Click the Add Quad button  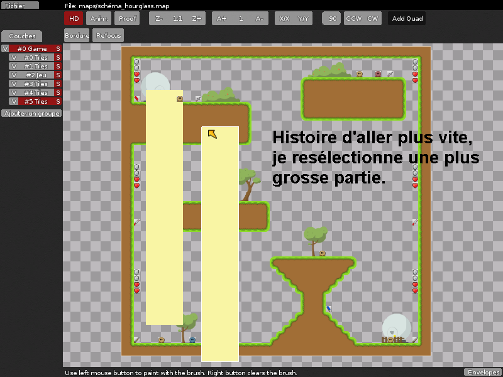(407, 19)
